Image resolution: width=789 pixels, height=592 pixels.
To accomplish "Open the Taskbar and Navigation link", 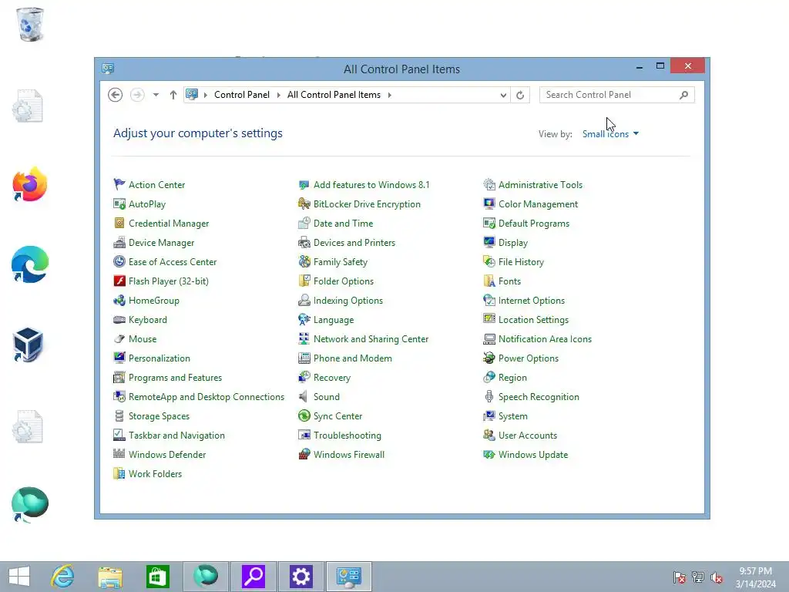I will tap(176, 435).
